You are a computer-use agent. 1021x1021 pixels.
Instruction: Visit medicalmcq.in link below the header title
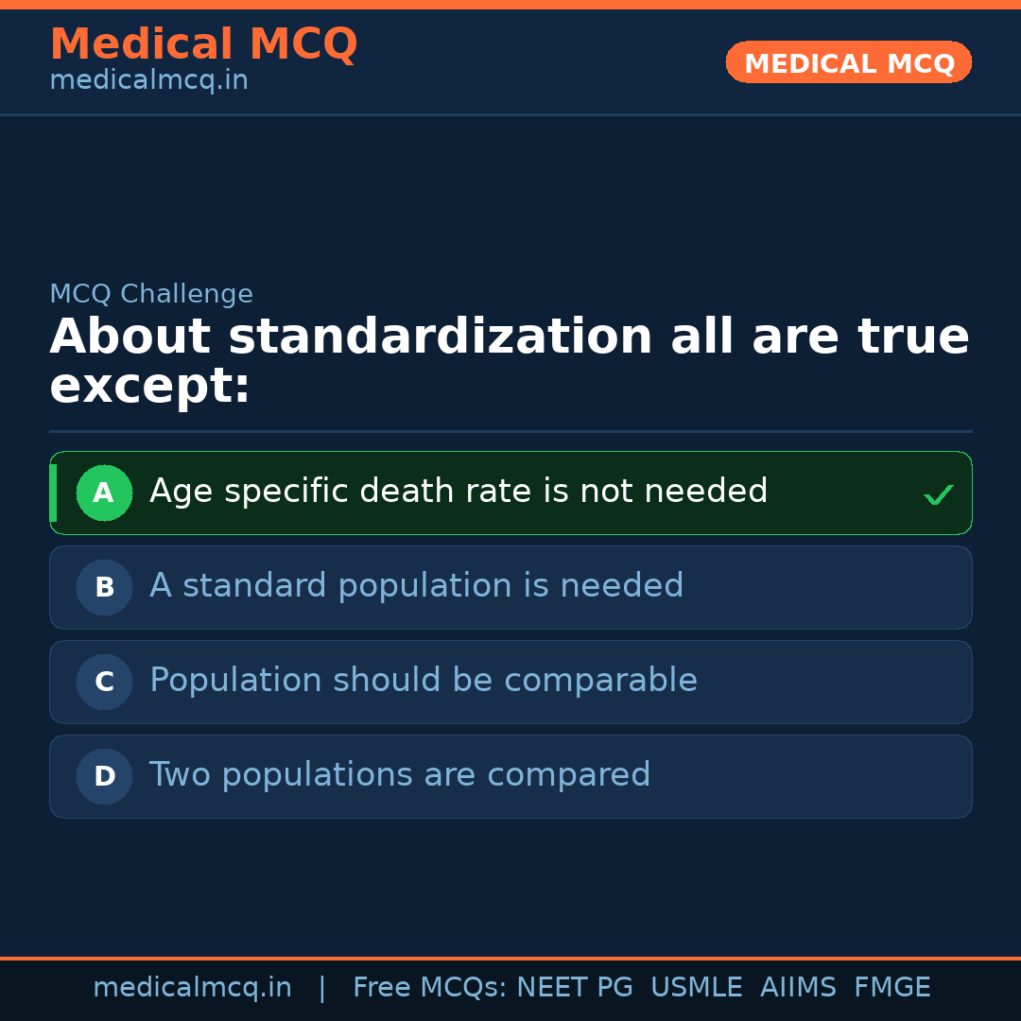pos(148,80)
